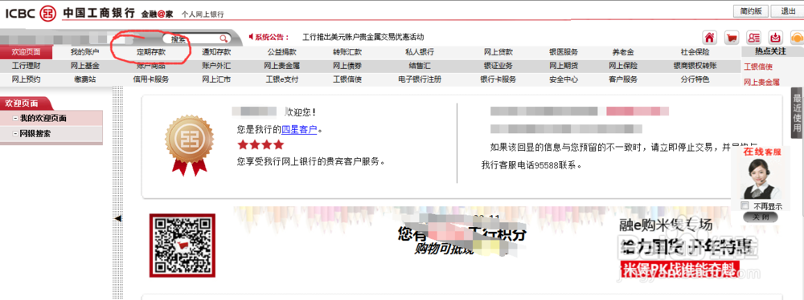Image resolution: width=804 pixels, height=300 pixels.
Task: Open the 网上基金 menu
Action: click(x=85, y=66)
